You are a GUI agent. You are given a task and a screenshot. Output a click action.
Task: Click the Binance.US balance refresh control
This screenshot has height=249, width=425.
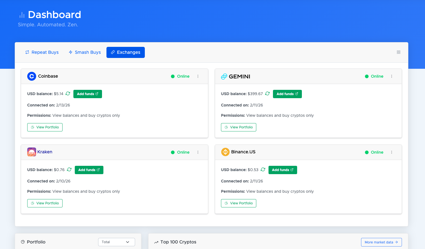[x=263, y=170]
